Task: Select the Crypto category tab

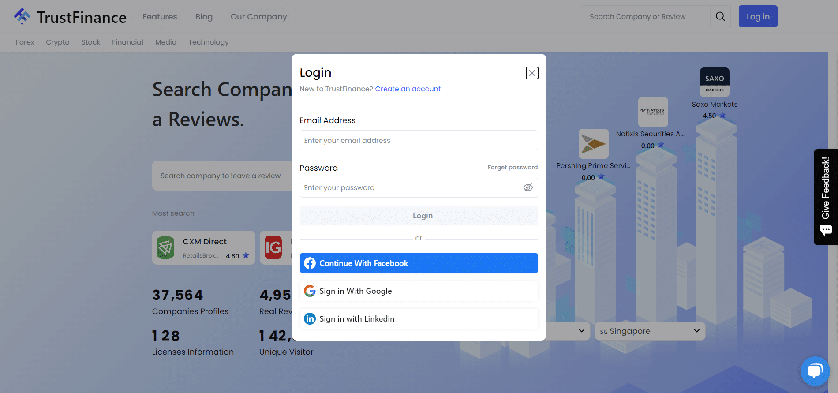Action: click(x=57, y=42)
